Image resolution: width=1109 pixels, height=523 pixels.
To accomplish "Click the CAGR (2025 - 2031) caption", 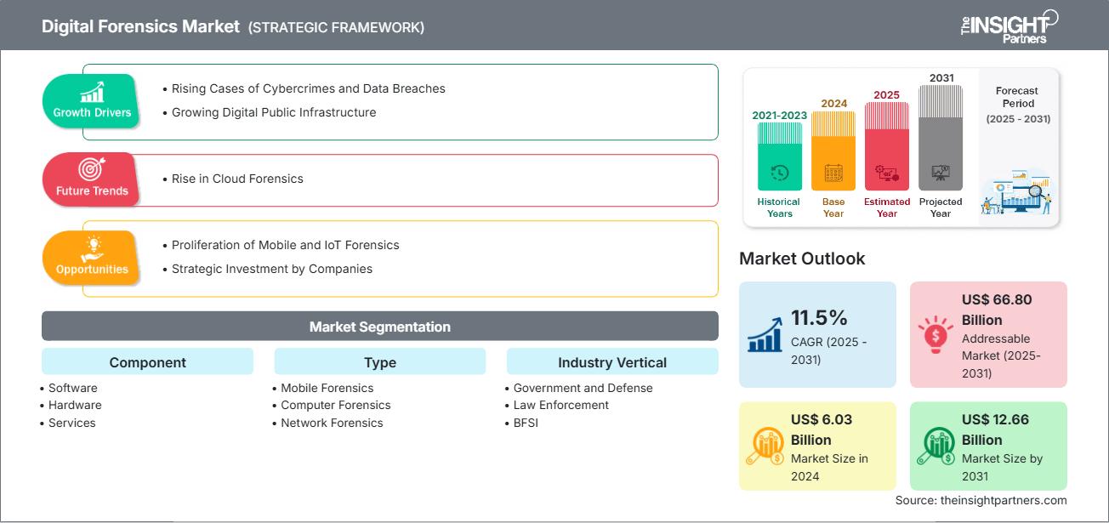I will point(829,350).
